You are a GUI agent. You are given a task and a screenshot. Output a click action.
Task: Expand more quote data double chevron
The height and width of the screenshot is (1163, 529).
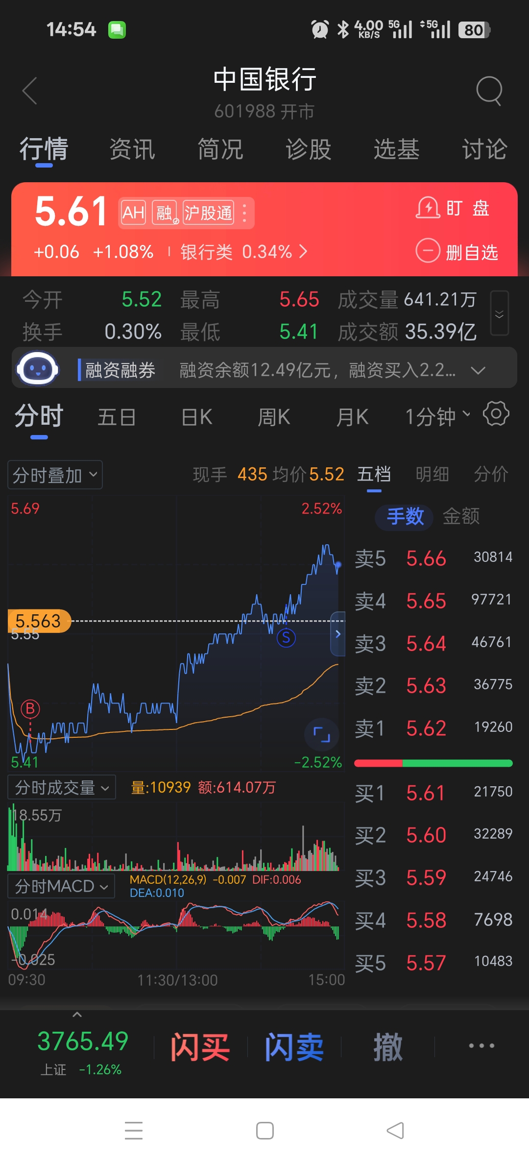click(500, 314)
